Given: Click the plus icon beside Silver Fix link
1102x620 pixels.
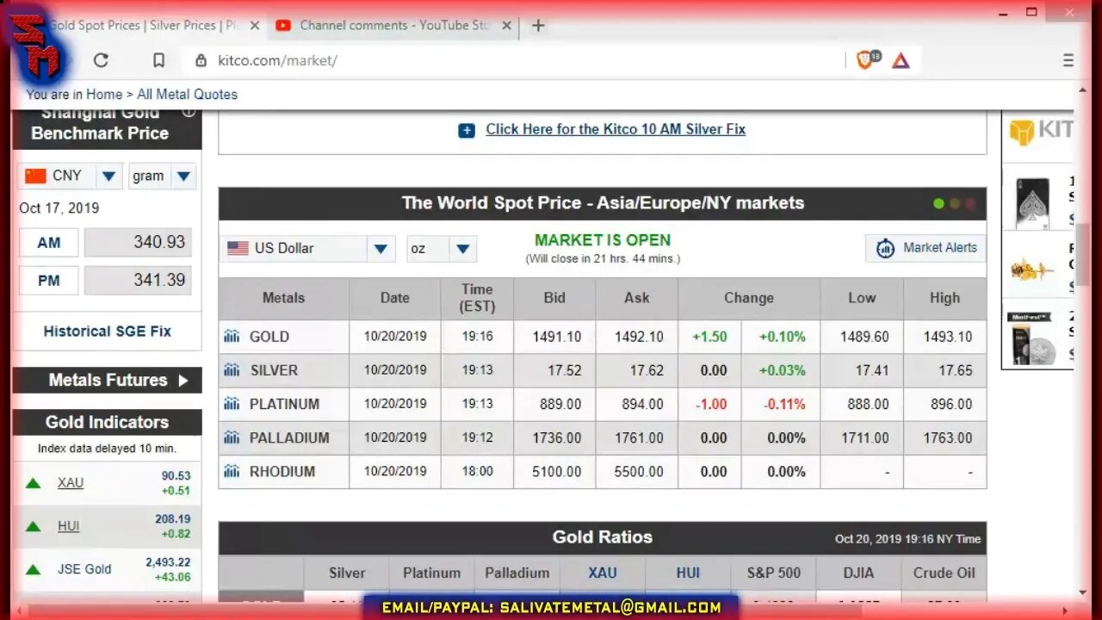Looking at the screenshot, I should coord(467,130).
